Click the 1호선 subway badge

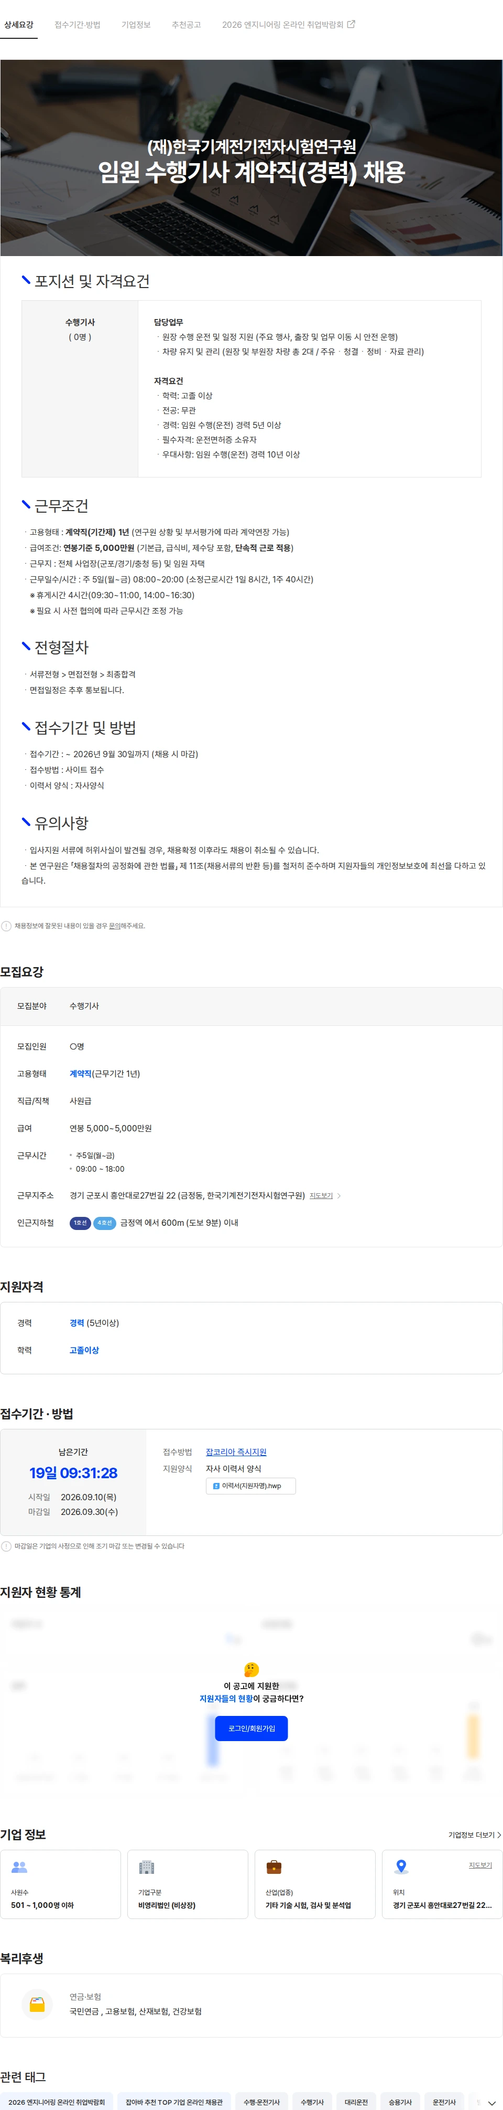tap(80, 1223)
